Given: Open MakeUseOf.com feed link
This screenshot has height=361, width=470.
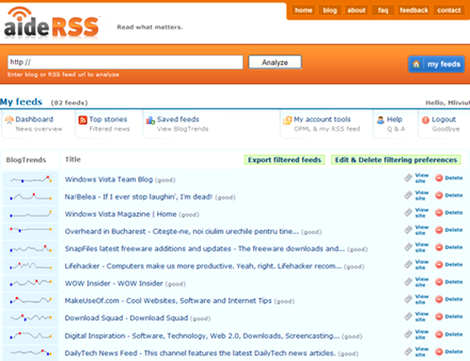Looking at the screenshot, I should click(x=168, y=301).
